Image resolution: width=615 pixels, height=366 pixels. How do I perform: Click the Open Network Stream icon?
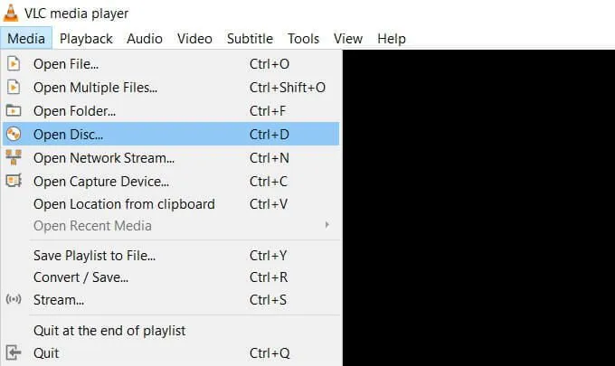(14, 158)
